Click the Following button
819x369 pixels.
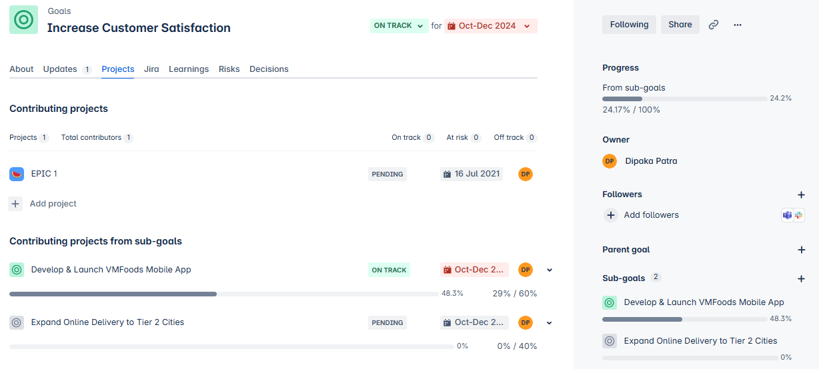[629, 25]
